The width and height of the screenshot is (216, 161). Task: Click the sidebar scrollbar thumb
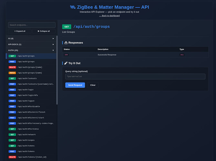click(57, 70)
